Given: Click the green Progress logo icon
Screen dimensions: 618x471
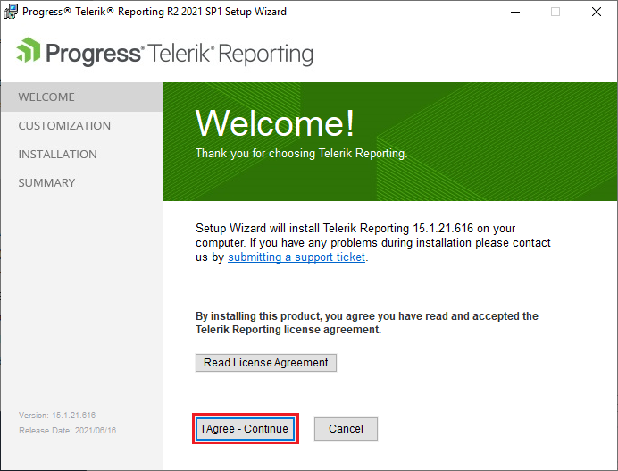Looking at the screenshot, I should pos(28,50).
